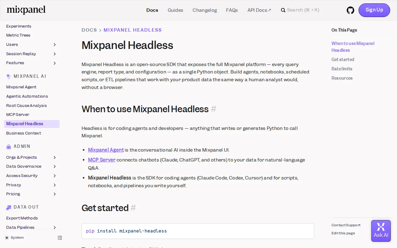Screen dimensions: 397x248
Task: Open the FAQs nav item
Action: (232, 10)
